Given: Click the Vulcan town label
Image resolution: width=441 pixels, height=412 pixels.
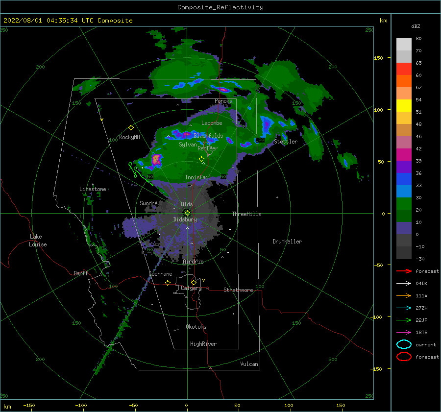Looking at the screenshot, I should [249, 364].
